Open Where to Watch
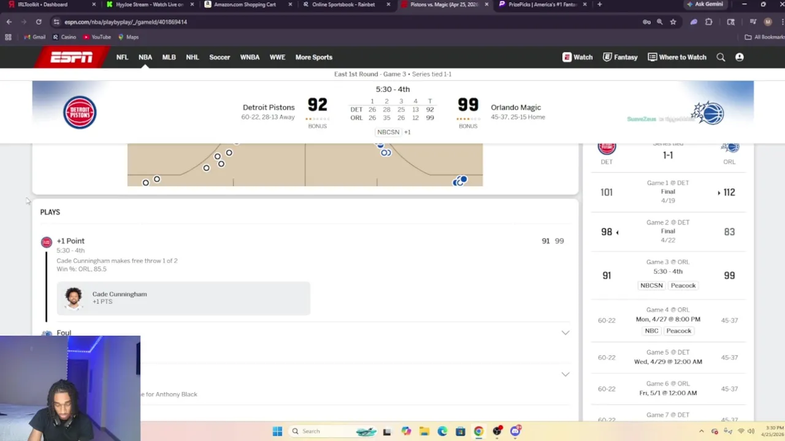The height and width of the screenshot is (441, 785). (x=677, y=57)
